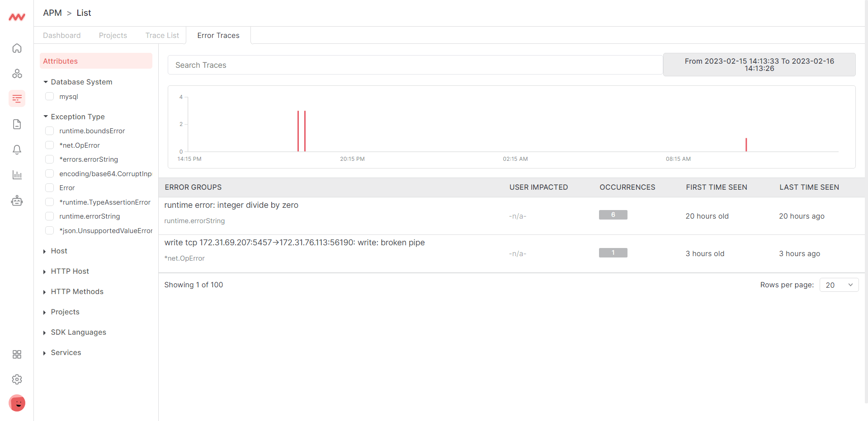Image resolution: width=868 pixels, height=421 pixels.
Task: Expand the Host filter section
Action: coord(55,251)
